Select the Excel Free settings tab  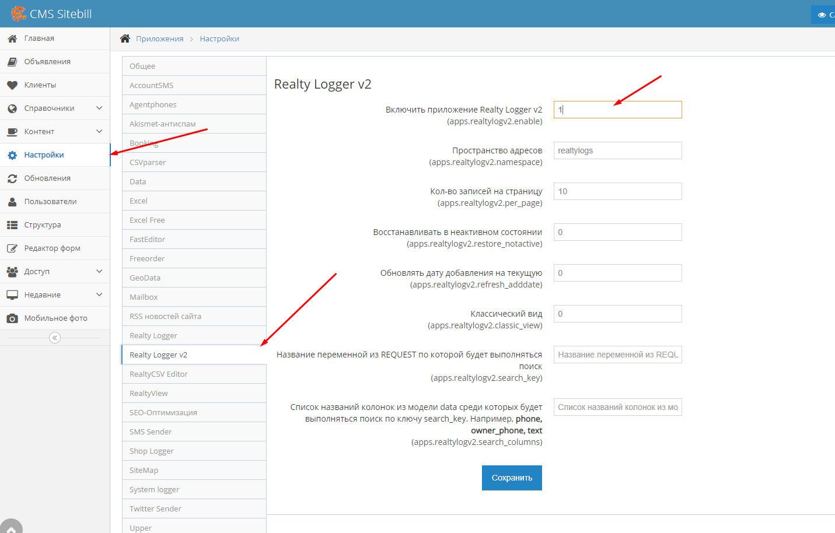coord(194,220)
